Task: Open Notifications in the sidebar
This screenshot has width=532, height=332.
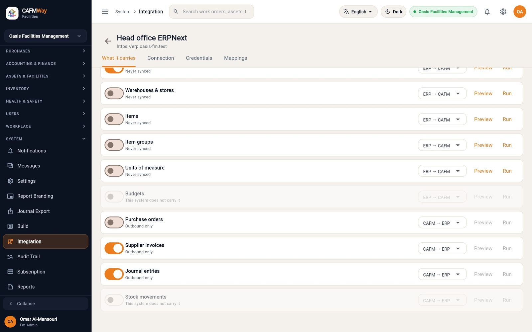Action: tap(46, 151)
